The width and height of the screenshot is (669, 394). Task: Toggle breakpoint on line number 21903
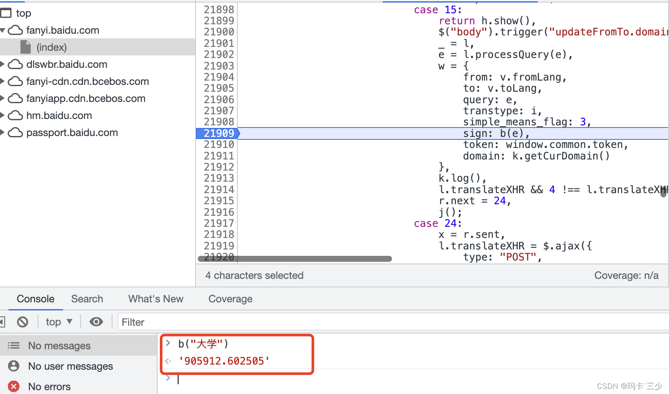click(x=219, y=66)
